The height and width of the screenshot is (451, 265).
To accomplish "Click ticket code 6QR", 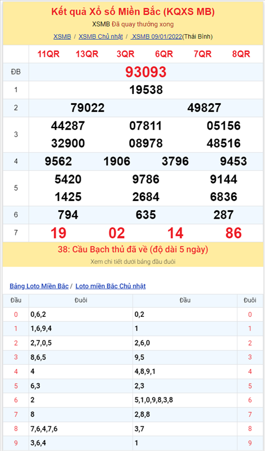I will [x=164, y=54].
